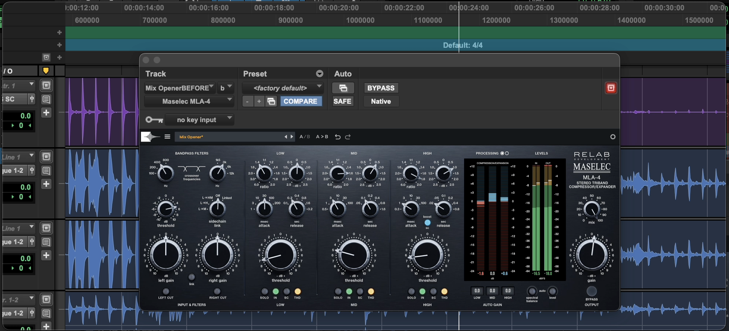Toggle the boost button in the HIGH band
The image size is (729, 331).
(427, 223)
